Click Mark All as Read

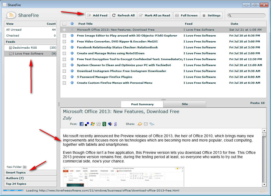(154, 16)
